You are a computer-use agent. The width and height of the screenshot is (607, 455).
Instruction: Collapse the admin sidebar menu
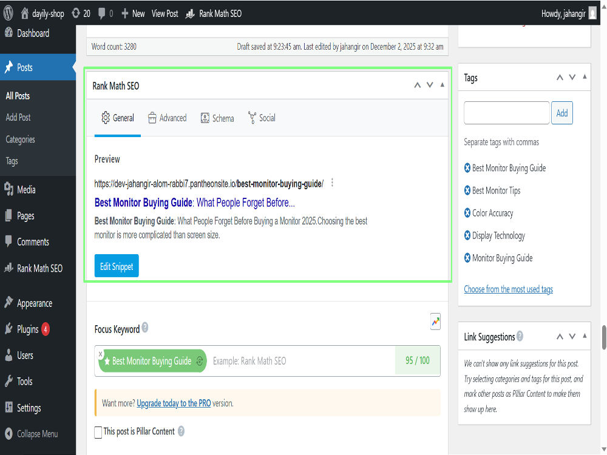[38, 434]
